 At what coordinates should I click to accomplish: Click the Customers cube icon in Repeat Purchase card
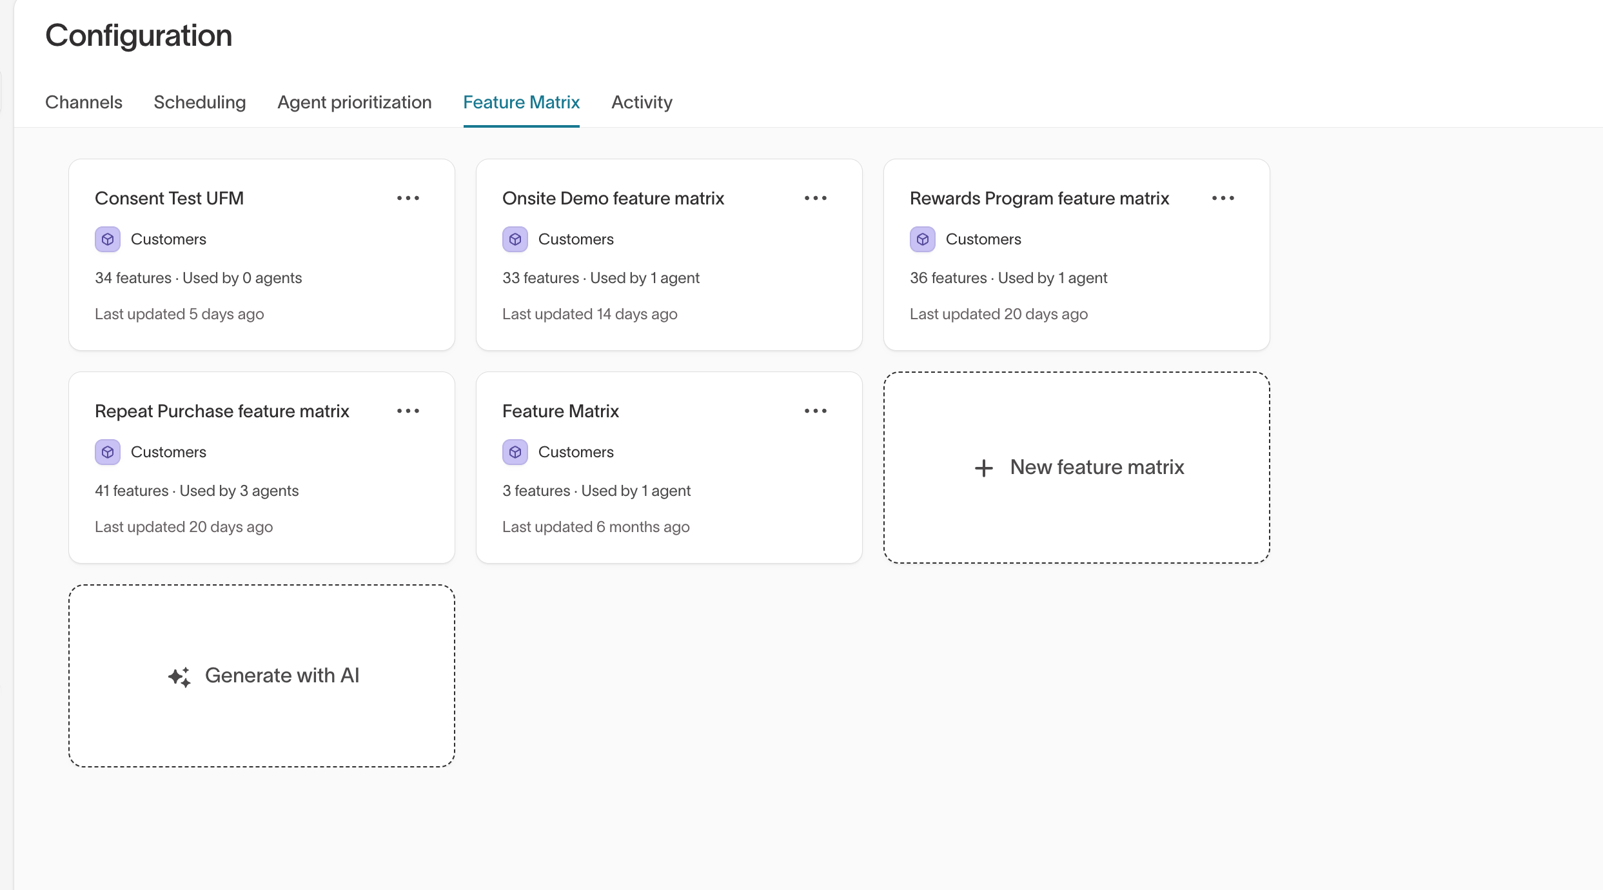[x=108, y=452]
